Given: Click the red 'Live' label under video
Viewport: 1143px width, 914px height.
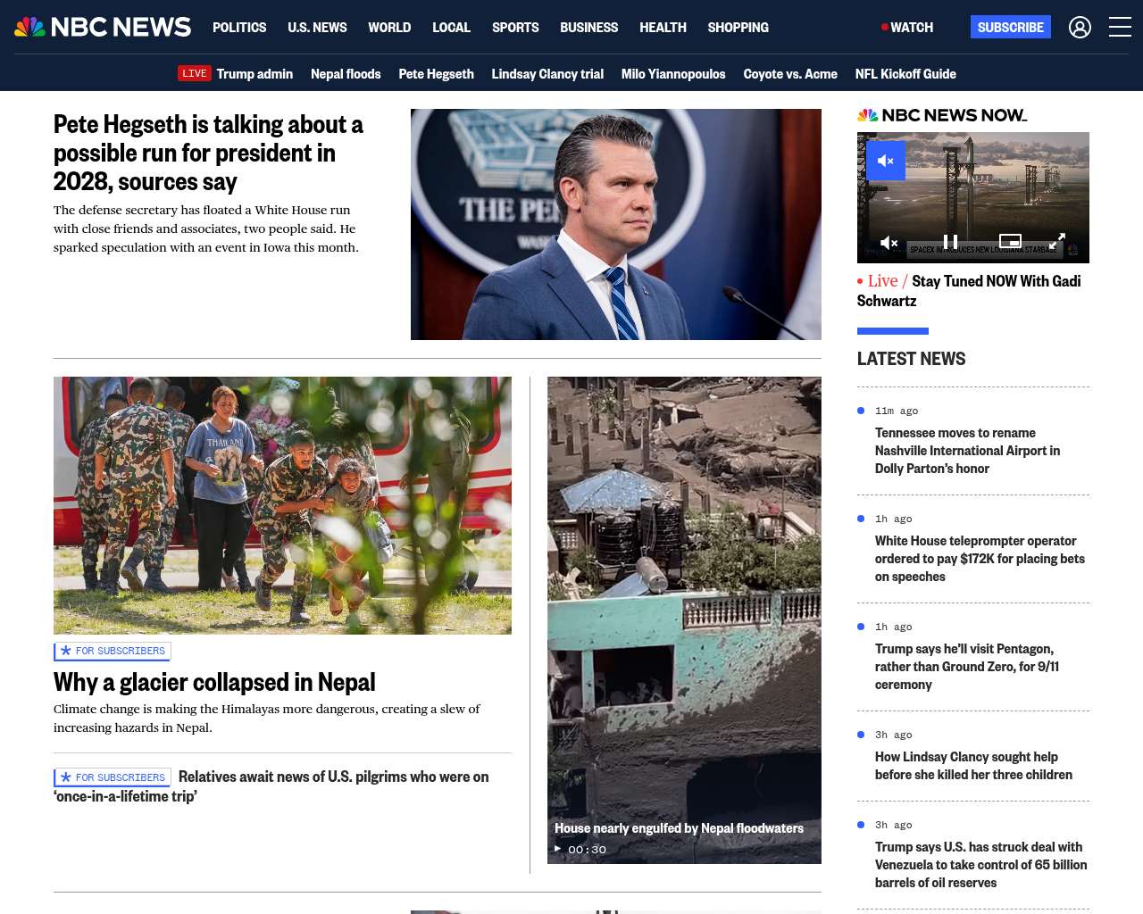Looking at the screenshot, I should [x=882, y=281].
